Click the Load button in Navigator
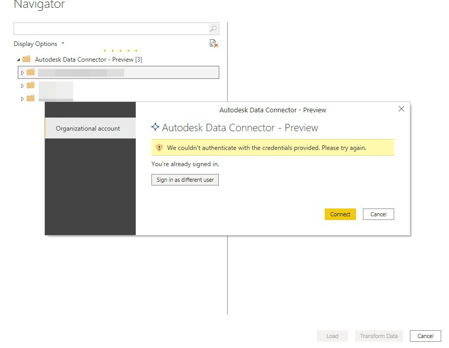This screenshot has width=449, height=348. (x=333, y=336)
